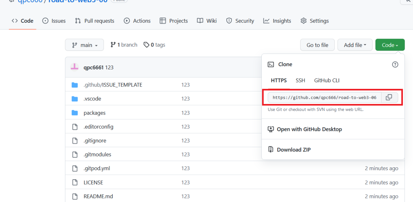This screenshot has width=413, height=202.
Task: Go to the Wiki tab
Action: coord(207,21)
